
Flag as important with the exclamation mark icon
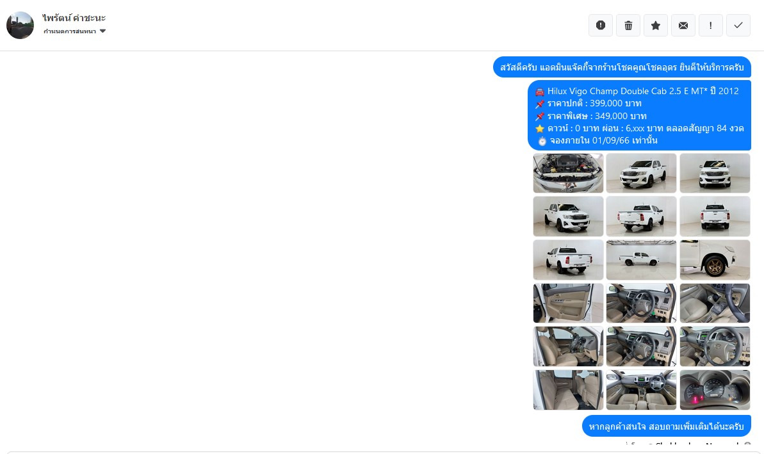pyautogui.click(x=710, y=26)
